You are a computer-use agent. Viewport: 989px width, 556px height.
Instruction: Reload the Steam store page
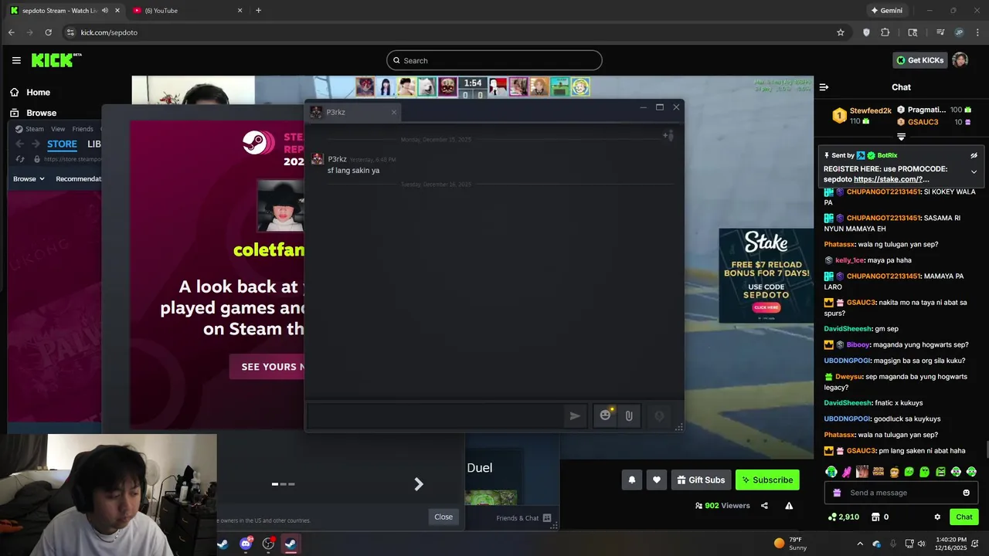21,159
